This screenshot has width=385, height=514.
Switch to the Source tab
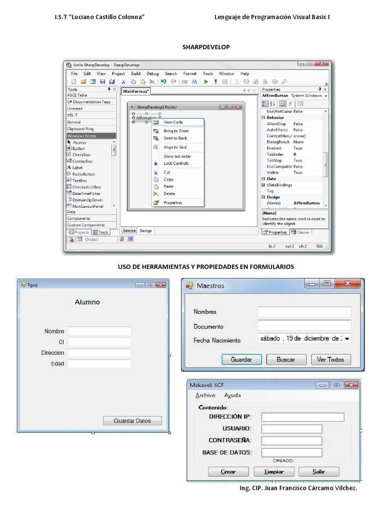point(129,231)
